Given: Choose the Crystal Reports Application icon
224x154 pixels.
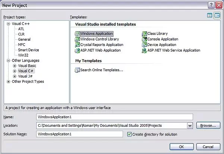Looking at the screenshot, I should click(x=77, y=45).
